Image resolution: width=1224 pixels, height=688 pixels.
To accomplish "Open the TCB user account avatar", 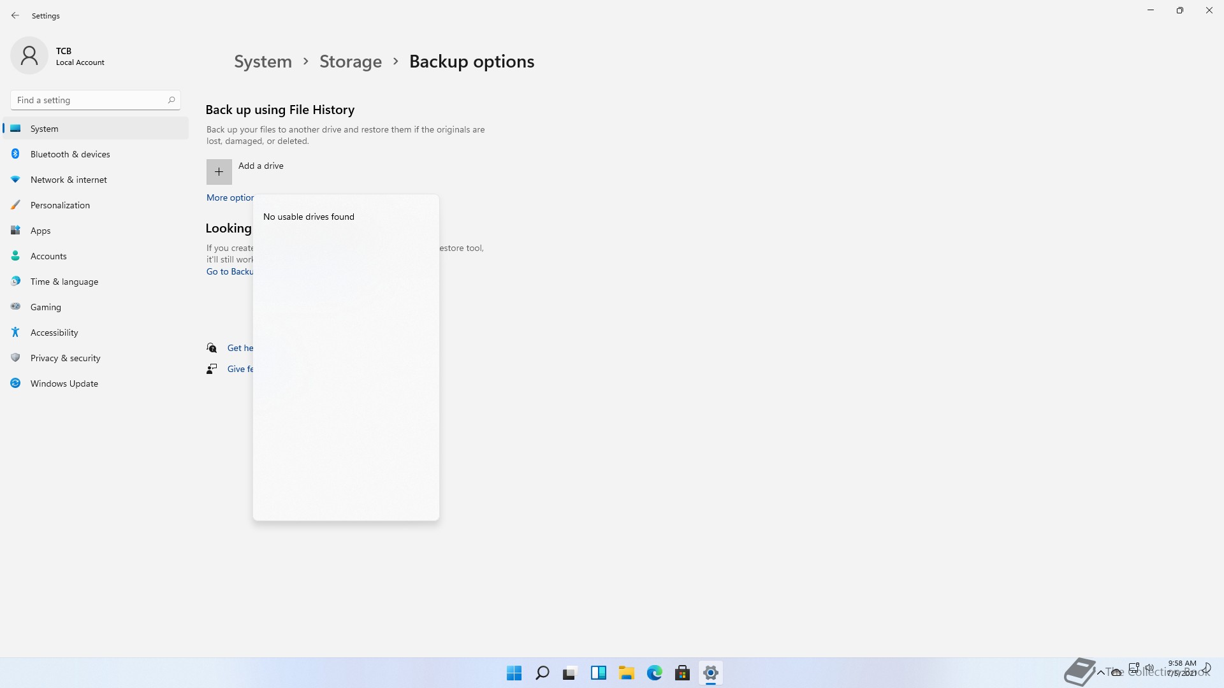I will click(x=29, y=56).
